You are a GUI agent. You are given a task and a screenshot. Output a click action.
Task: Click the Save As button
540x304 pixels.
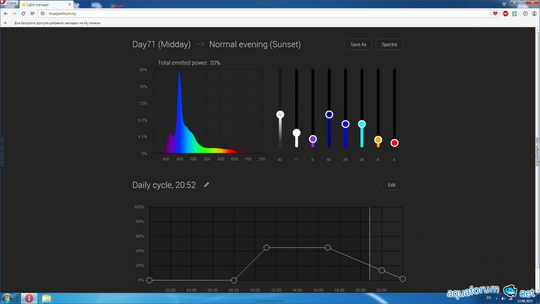(x=358, y=44)
